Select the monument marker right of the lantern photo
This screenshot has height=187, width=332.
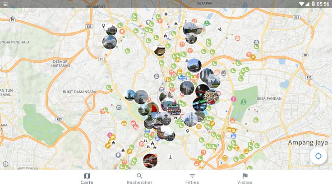pyautogui.click(x=170, y=157)
